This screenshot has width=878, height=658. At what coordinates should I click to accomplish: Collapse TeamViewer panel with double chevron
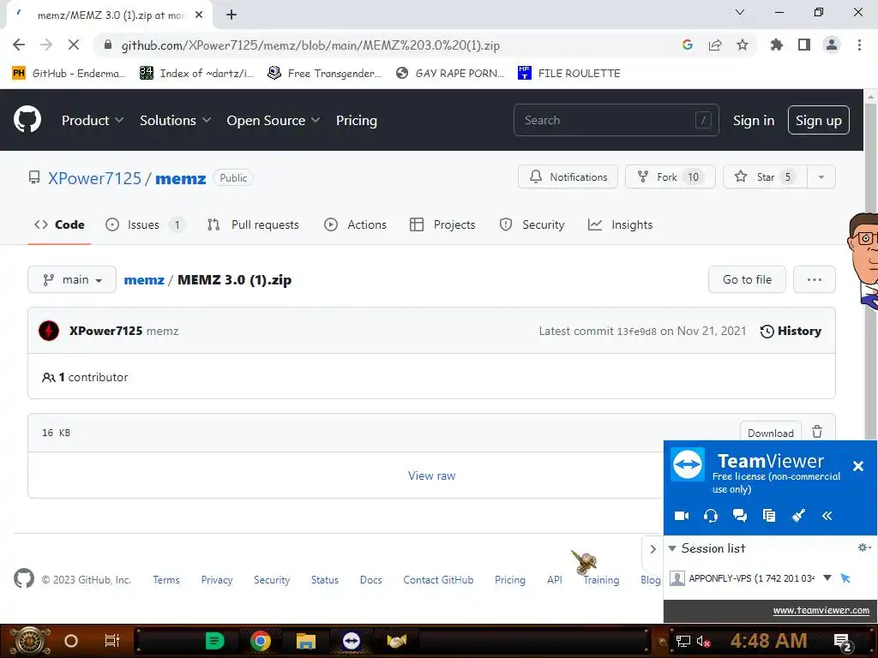click(827, 515)
